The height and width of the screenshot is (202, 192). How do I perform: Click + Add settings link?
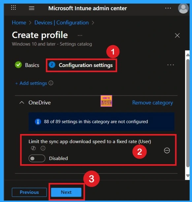31,83
